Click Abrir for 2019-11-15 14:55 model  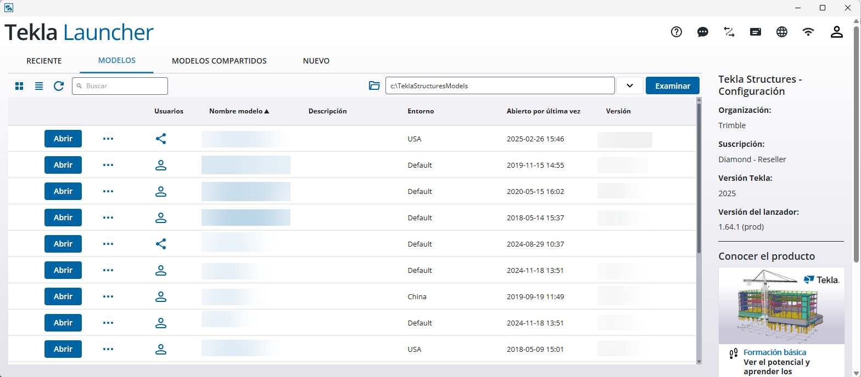(x=63, y=165)
